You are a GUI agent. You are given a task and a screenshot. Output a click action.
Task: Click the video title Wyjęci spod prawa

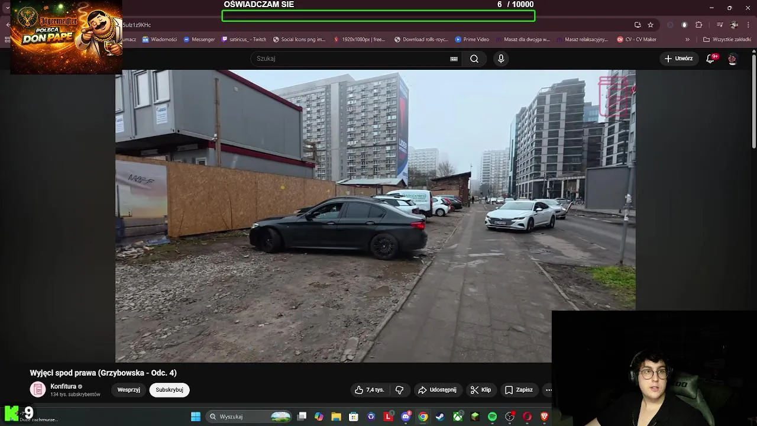click(103, 373)
